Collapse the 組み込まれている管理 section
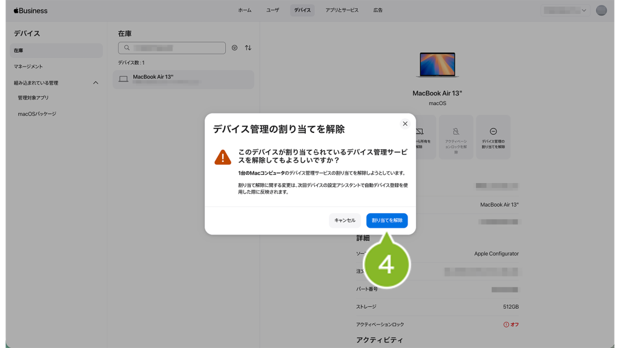This screenshot has height=348, width=620. [x=96, y=83]
